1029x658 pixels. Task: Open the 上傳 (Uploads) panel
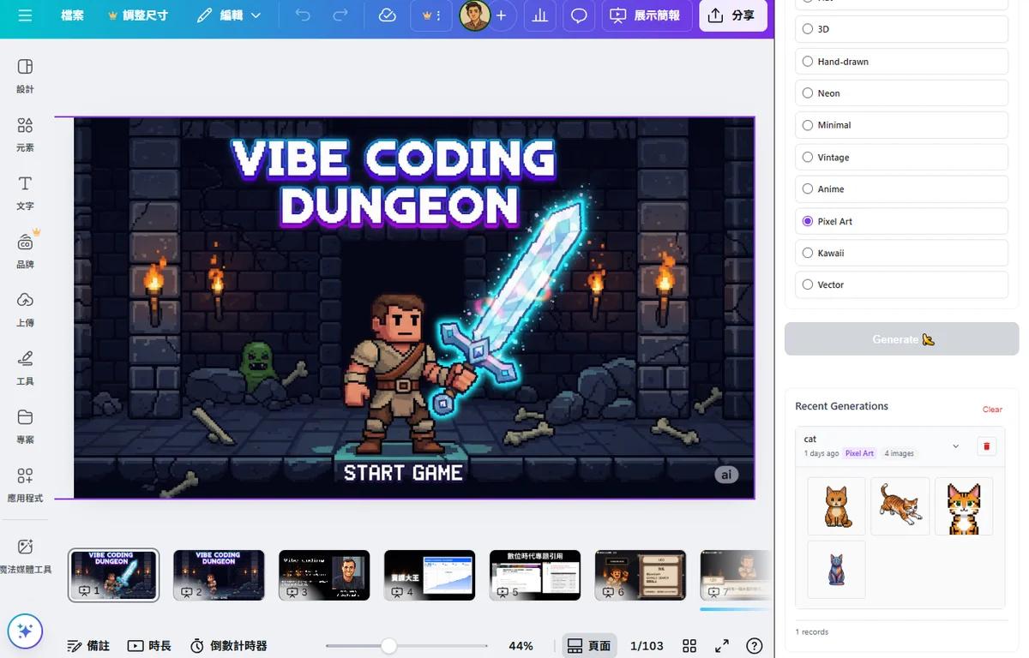tap(25, 308)
